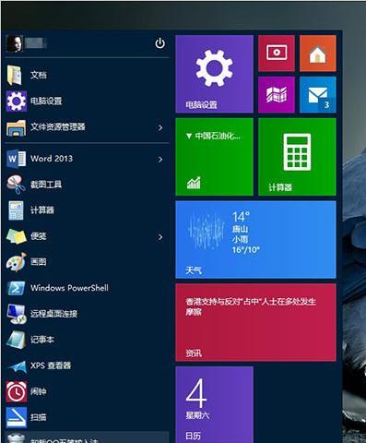The width and height of the screenshot is (366, 443).
Task: Open the 文档 folder icon
Action: (x=15, y=75)
